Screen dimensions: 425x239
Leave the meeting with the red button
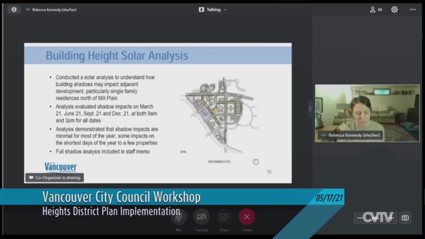tap(246, 217)
